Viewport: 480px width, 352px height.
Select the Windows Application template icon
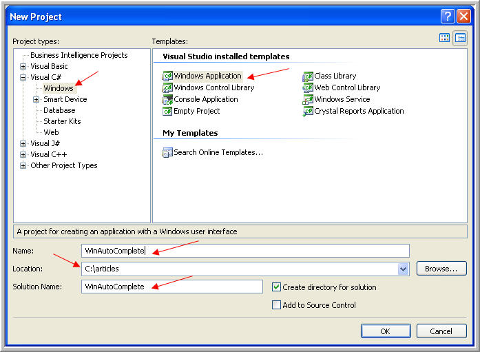coord(167,76)
